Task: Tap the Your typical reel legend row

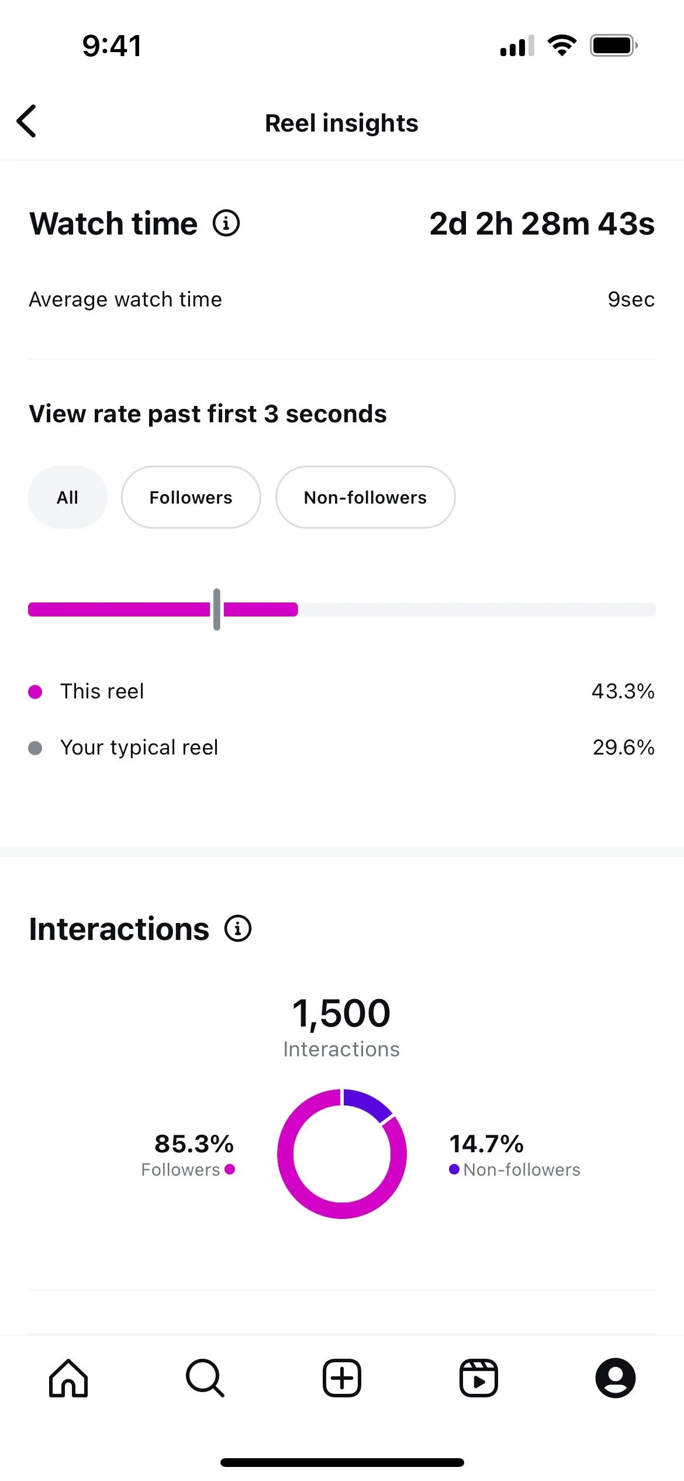Action: [342, 748]
